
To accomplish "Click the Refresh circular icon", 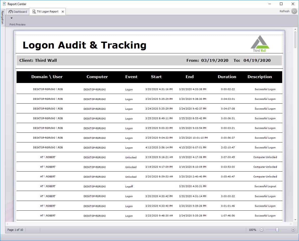I will point(294,11).
